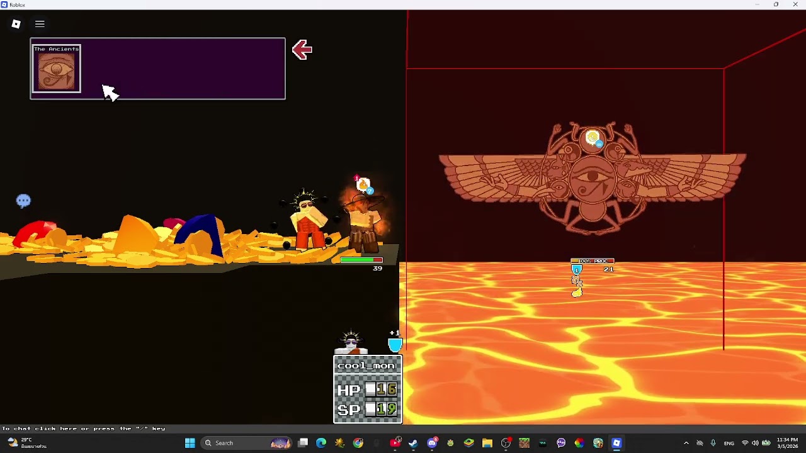Click the number 21 beside the shield
Image resolution: width=806 pixels, height=453 pixels.
point(608,269)
